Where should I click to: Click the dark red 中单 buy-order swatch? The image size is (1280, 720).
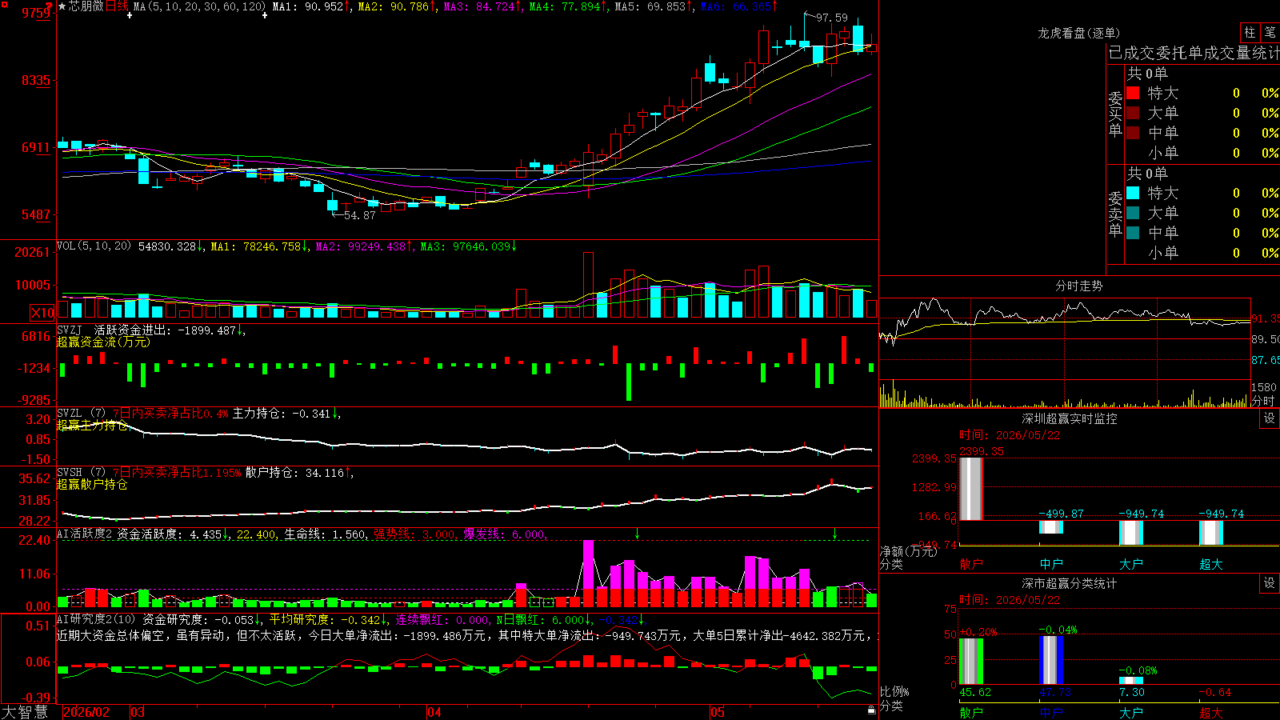tap(1133, 133)
